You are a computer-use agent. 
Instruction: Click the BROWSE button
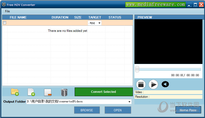(87, 110)
